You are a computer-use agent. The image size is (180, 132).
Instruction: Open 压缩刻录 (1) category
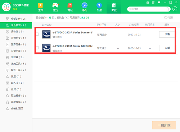point(16,38)
